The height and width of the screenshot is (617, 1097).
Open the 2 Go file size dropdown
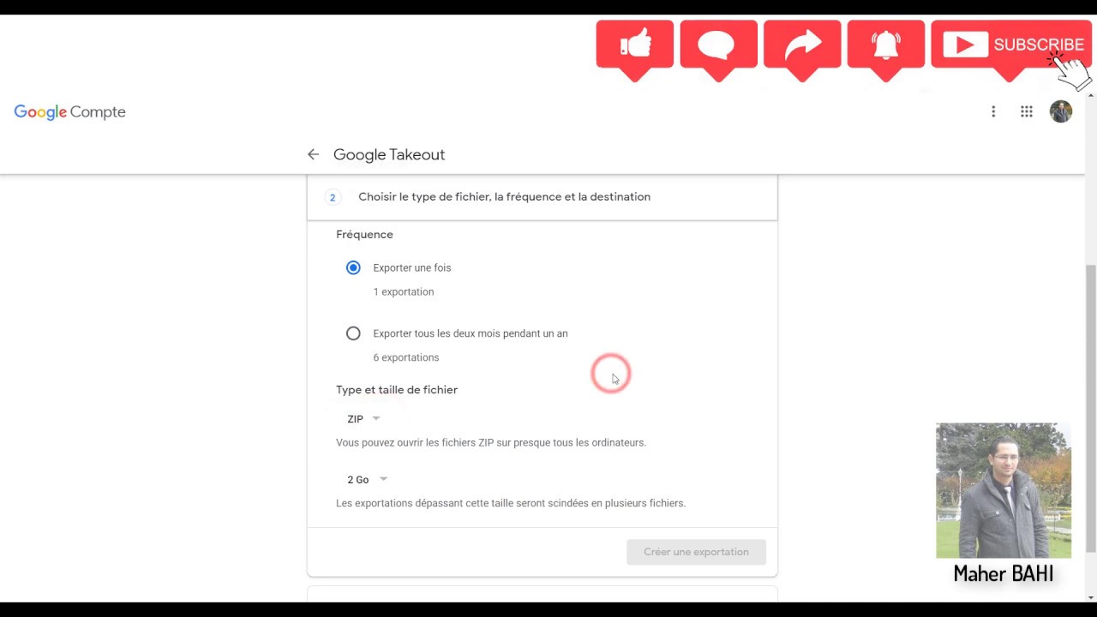(x=367, y=480)
